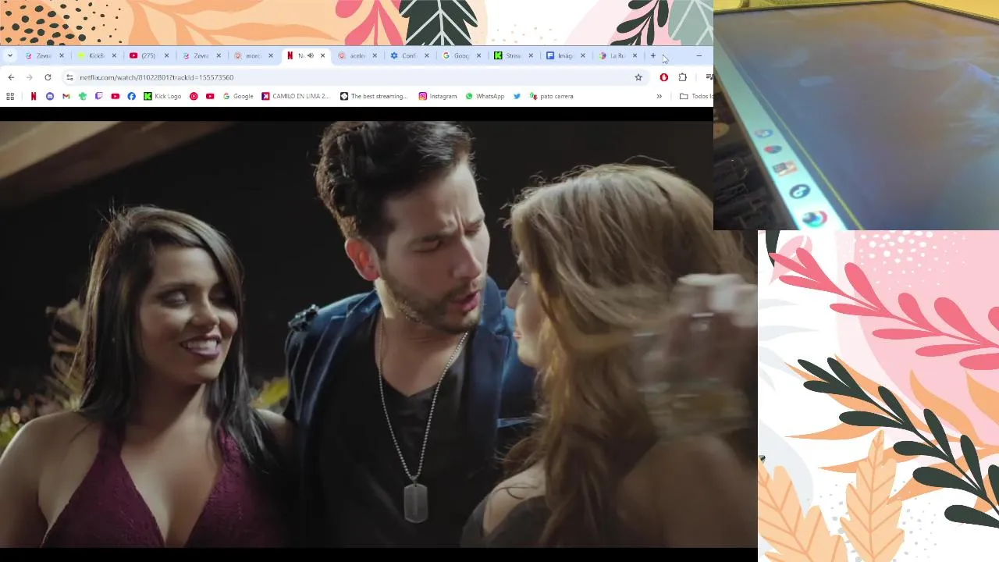Close the Imág tab
Image resolution: width=999 pixels, height=562 pixels.
pyautogui.click(x=582, y=55)
